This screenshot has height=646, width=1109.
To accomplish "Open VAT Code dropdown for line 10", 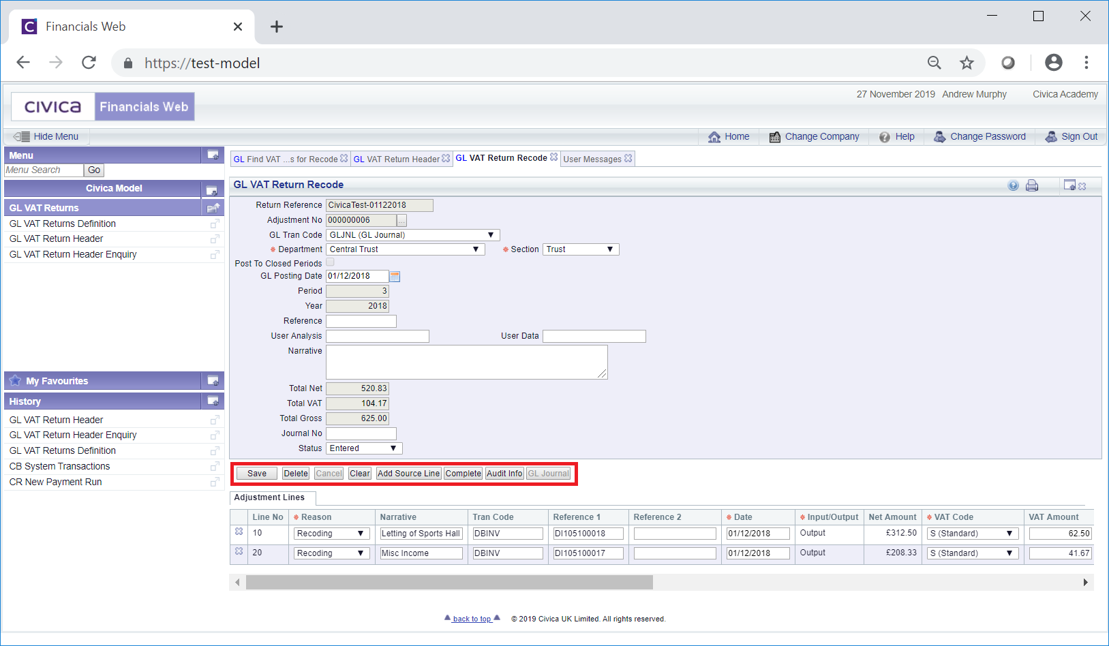I will [973, 534].
